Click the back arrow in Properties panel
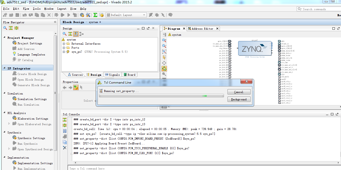This screenshot has height=170, width=341. (64, 87)
